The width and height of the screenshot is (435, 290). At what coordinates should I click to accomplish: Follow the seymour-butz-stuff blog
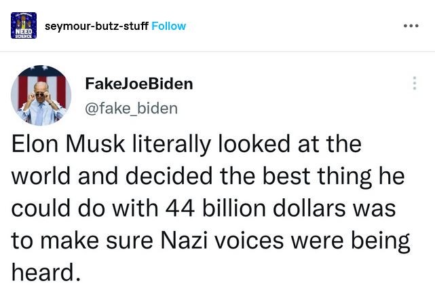168,26
